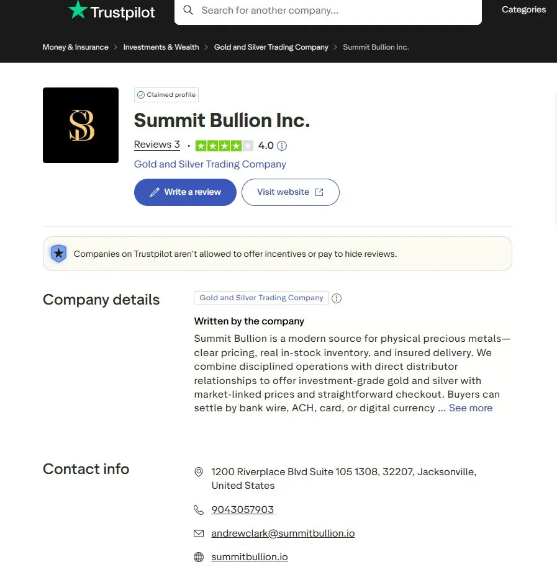
Task: Expand company description with See more
Action: click(470, 408)
